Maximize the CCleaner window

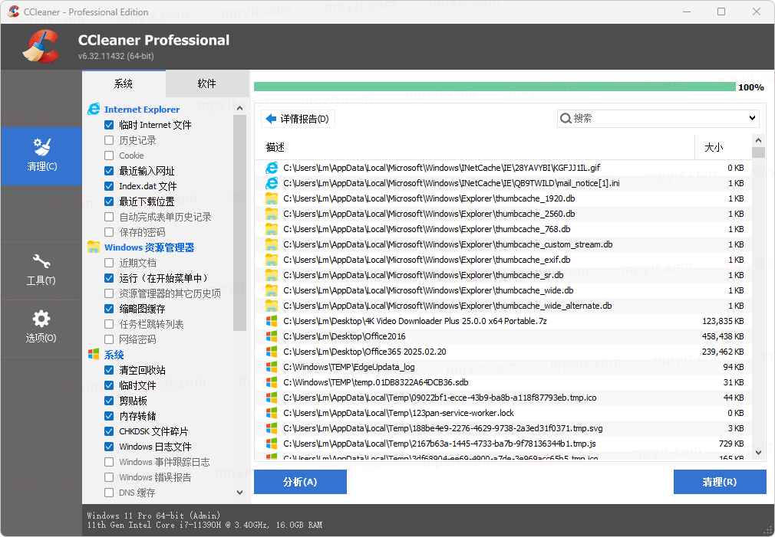pos(721,11)
